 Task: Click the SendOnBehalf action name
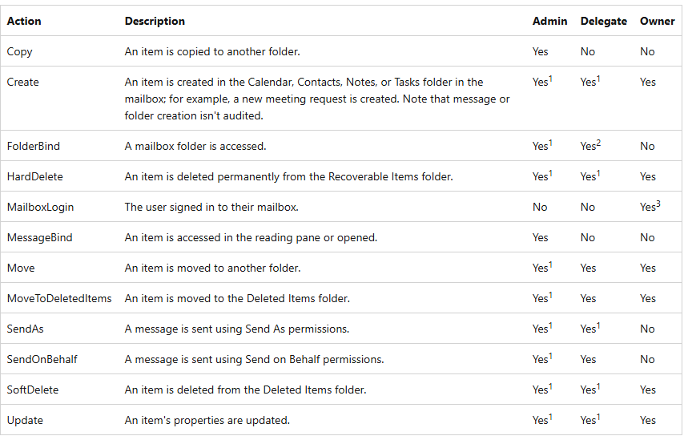(x=42, y=359)
